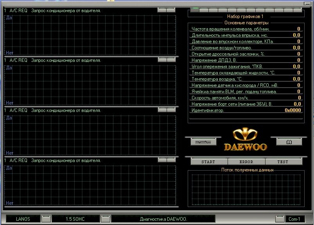Click right parameter button of bottom graph
The width and height of the screenshot is (314, 225).
(171, 160)
